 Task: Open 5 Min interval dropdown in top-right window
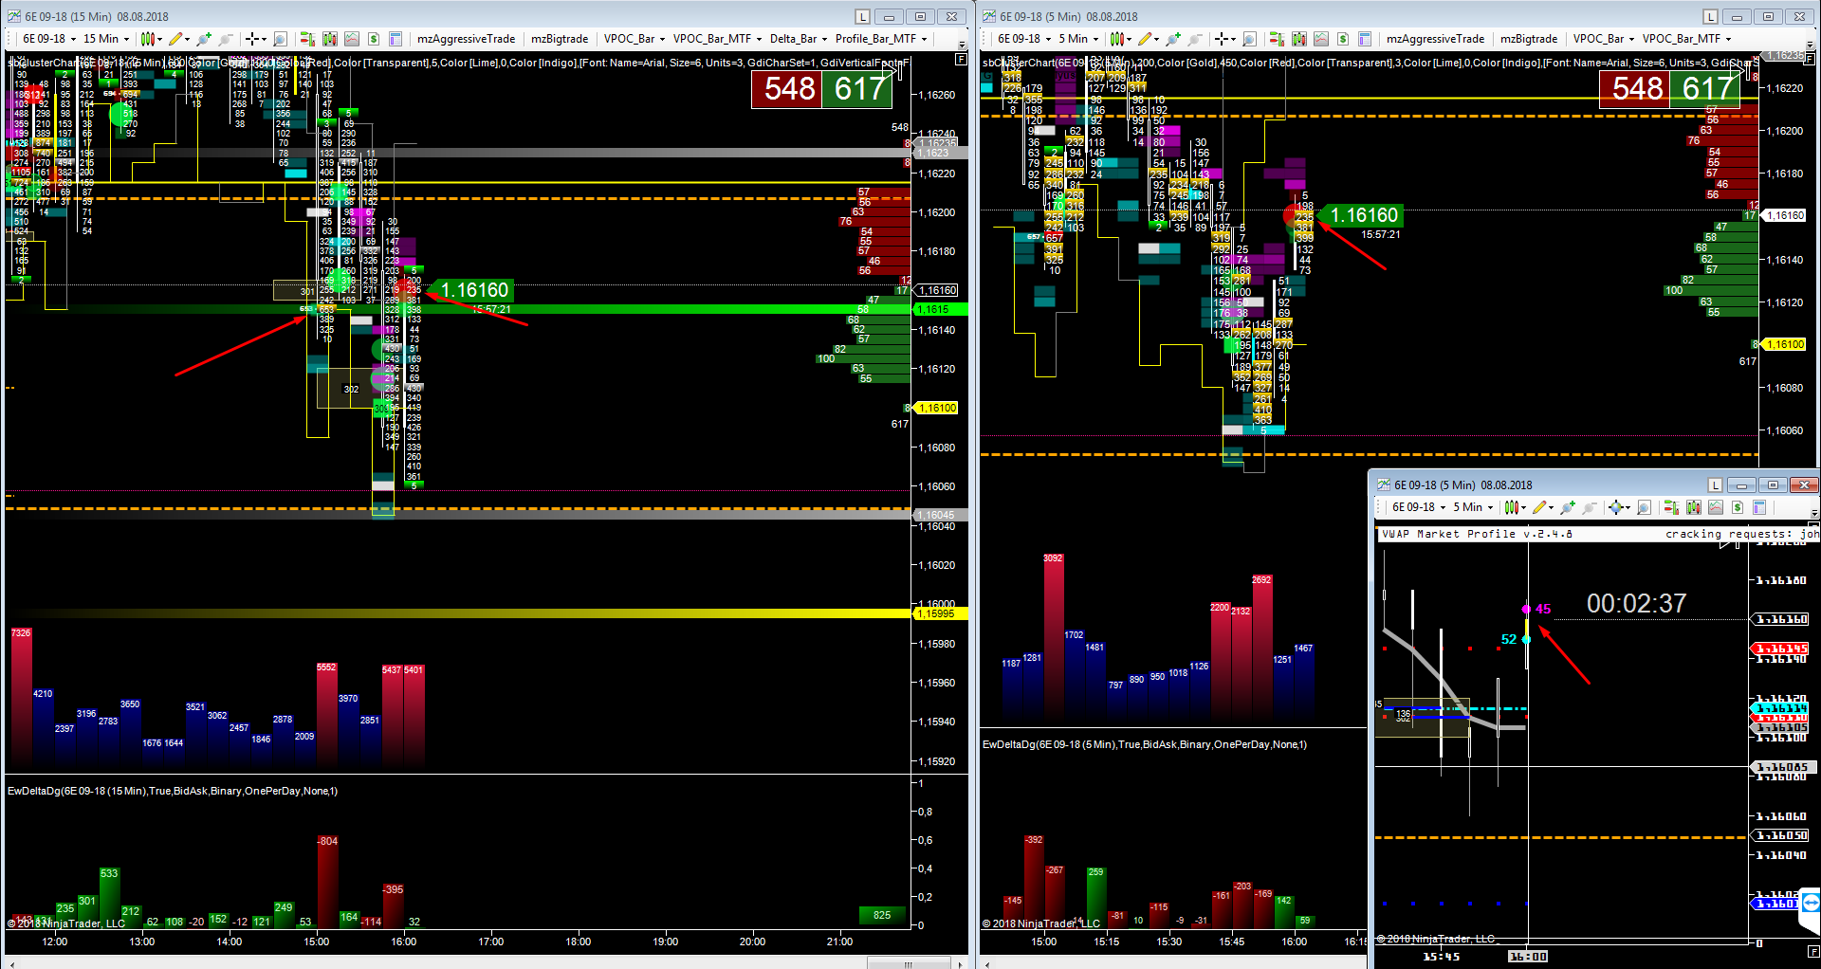pyautogui.click(x=1078, y=39)
